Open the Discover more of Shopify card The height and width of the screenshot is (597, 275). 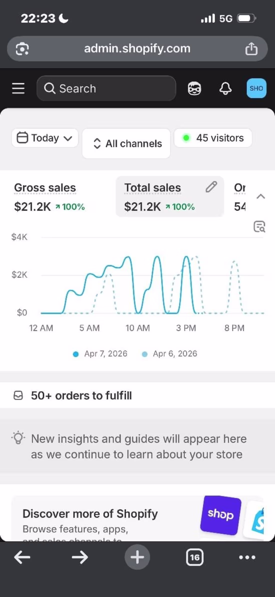pyautogui.click(x=137, y=518)
